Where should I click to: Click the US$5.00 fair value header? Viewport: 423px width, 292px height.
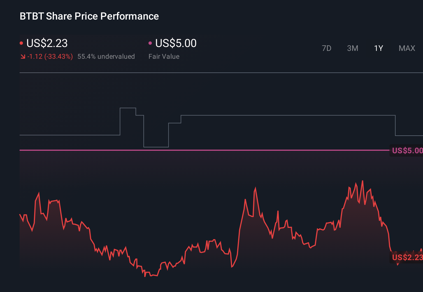click(x=175, y=43)
